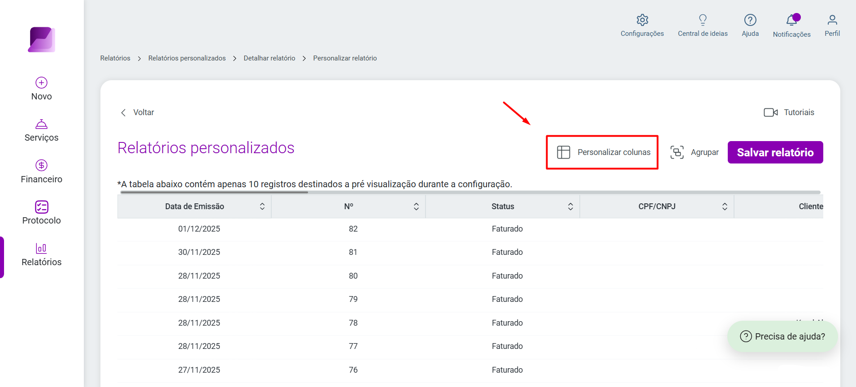Open Notificações bell icon
Viewport: 856px width, 387px height.
click(x=792, y=20)
